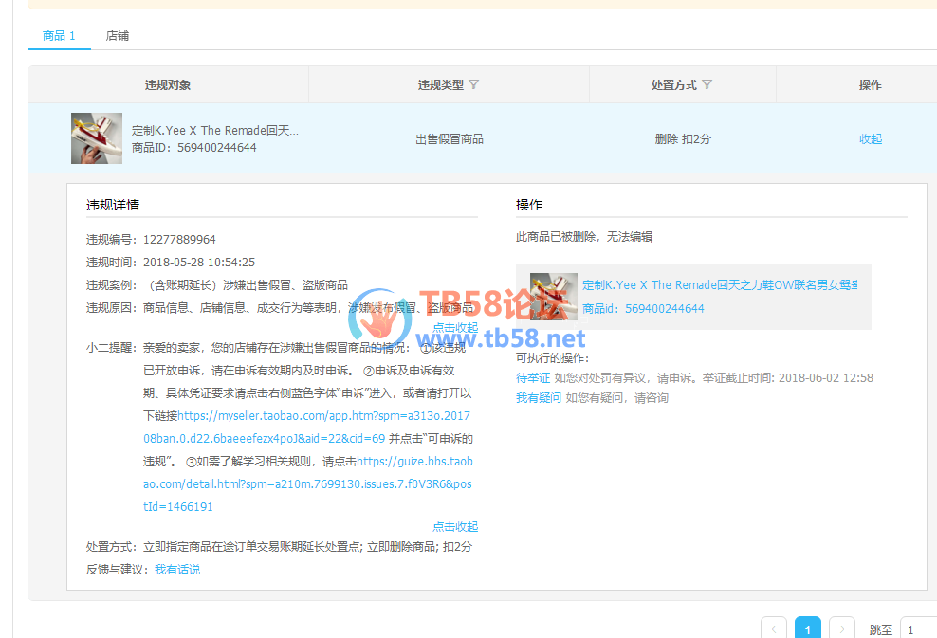Click the shoe thumbnail in the violation row
The height and width of the screenshot is (638, 937).
97,138
